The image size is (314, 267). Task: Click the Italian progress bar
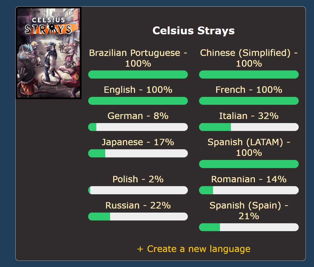pyautogui.click(x=249, y=127)
